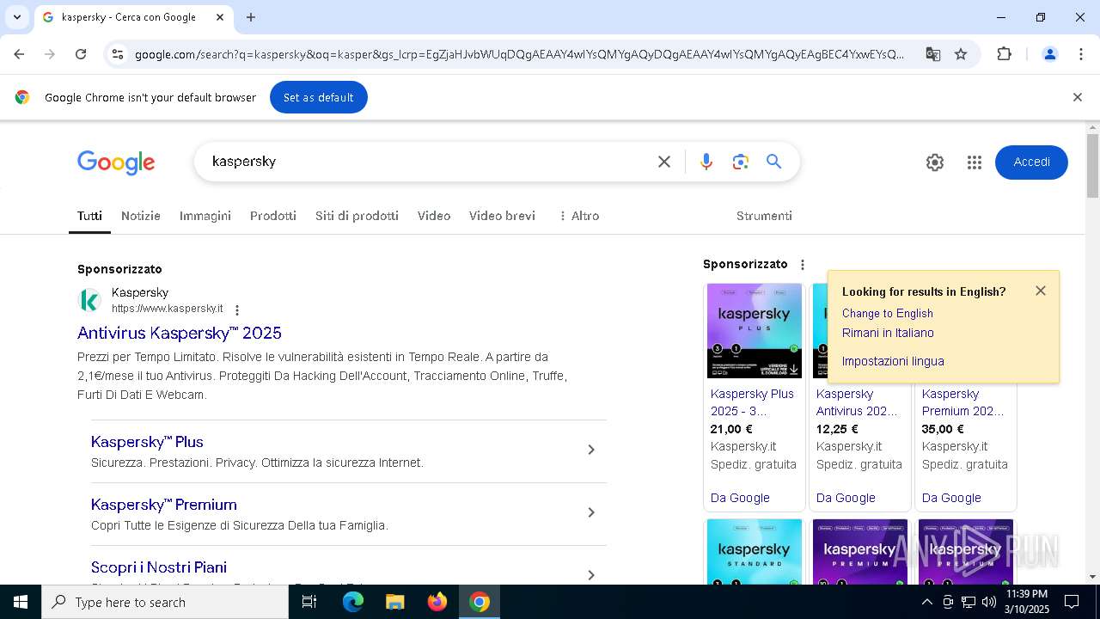This screenshot has height=619, width=1100.
Task: Click the taskbar search box
Action: click(x=165, y=602)
